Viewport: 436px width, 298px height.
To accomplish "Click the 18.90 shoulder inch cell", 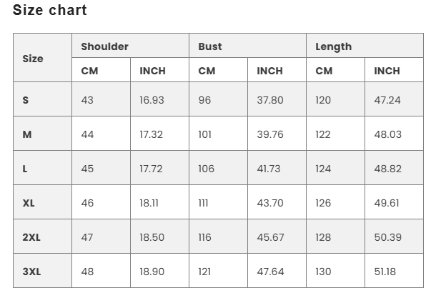I will pyautogui.click(x=159, y=271).
